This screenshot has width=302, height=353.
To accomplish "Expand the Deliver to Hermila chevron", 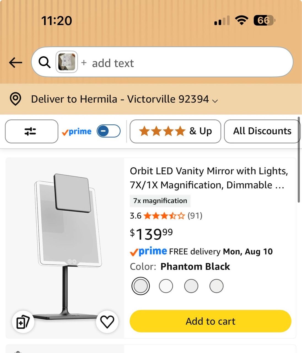I will 215,101.
